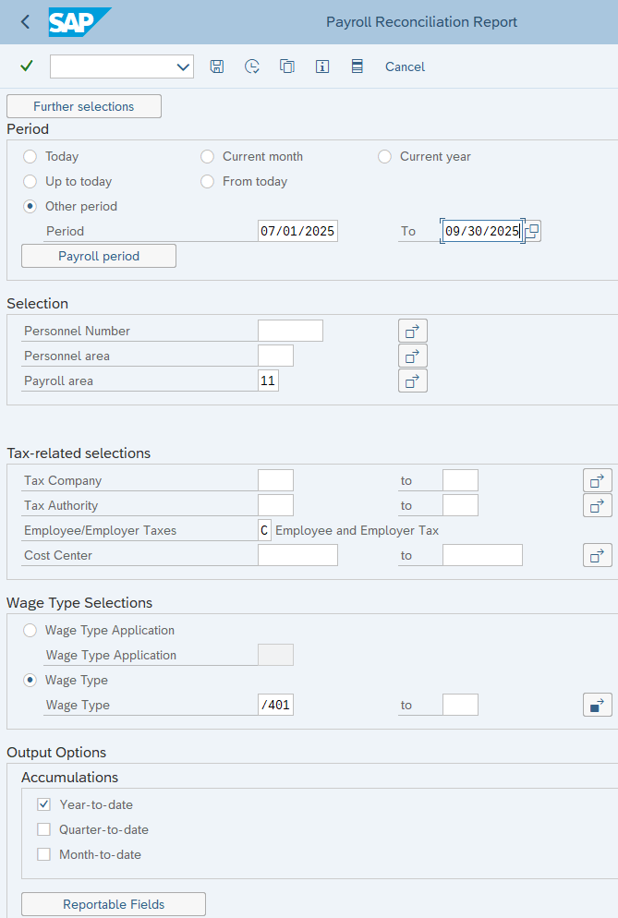618x918 pixels.
Task: Open multiple selection for Tax Authority
Action: 597,505
